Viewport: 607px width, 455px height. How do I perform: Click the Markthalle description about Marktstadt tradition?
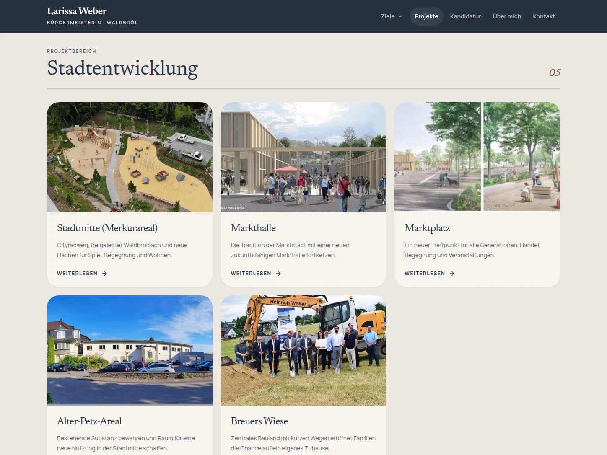(291, 250)
